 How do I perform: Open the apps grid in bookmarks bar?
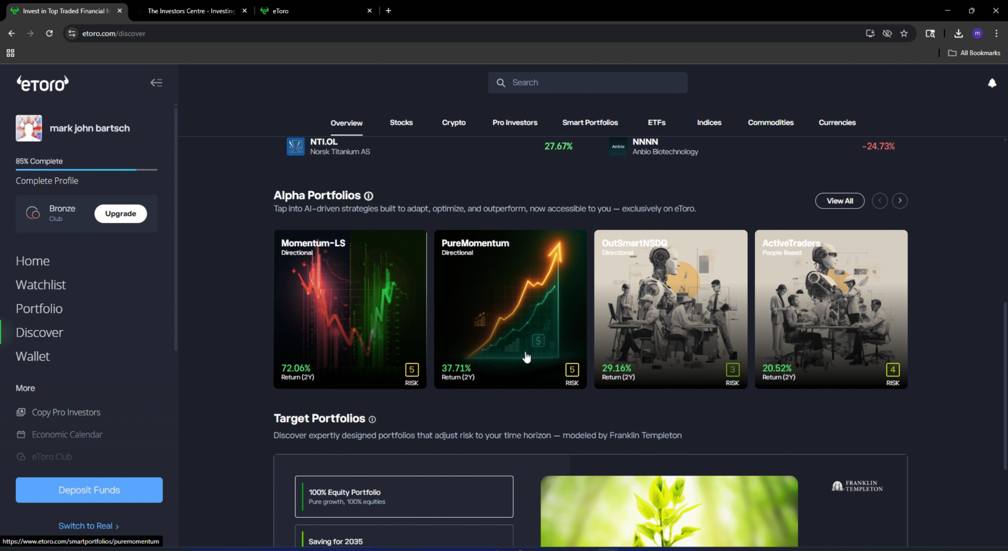pyautogui.click(x=11, y=53)
